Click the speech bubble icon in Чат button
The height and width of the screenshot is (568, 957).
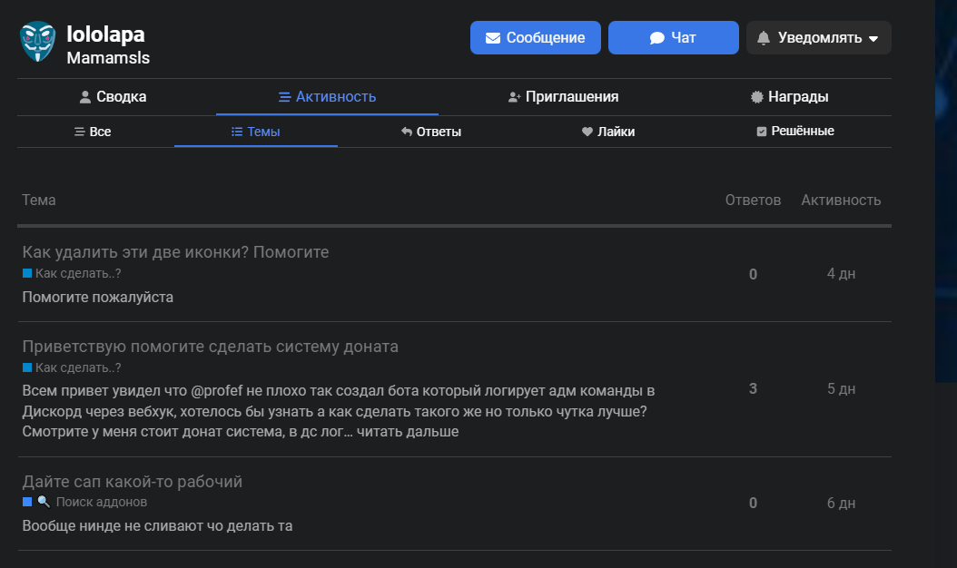coord(656,38)
